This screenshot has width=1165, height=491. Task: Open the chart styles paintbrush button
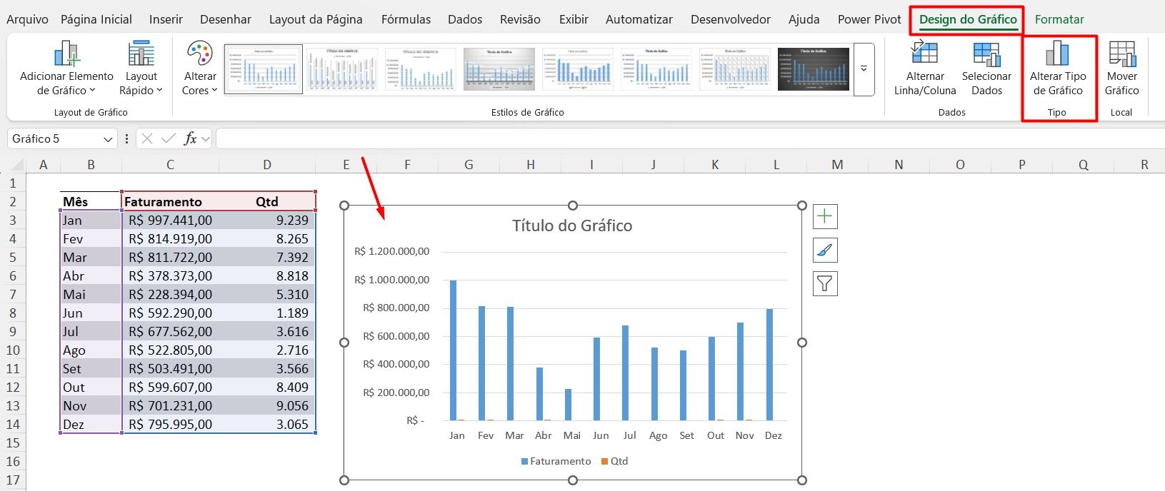click(825, 250)
